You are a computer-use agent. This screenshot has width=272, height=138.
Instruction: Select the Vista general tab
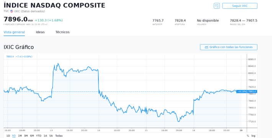14,32
